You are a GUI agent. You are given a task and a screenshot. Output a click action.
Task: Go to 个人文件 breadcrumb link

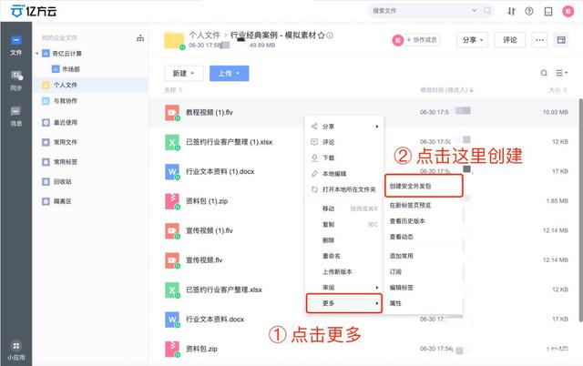pos(204,36)
